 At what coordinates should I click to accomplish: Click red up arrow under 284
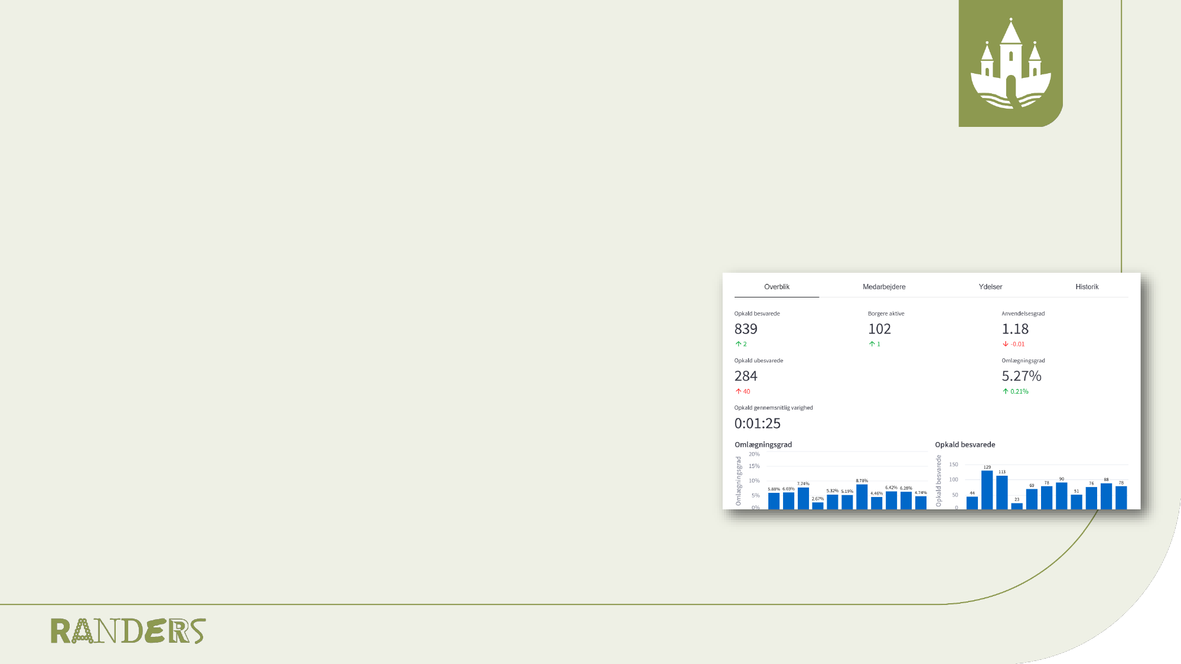pos(738,391)
